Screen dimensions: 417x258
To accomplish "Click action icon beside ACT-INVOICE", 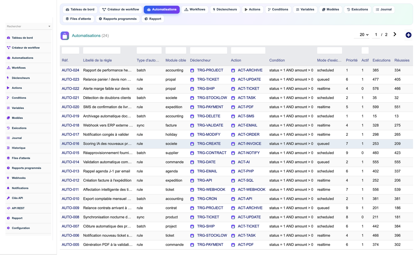I will click(x=233, y=144).
